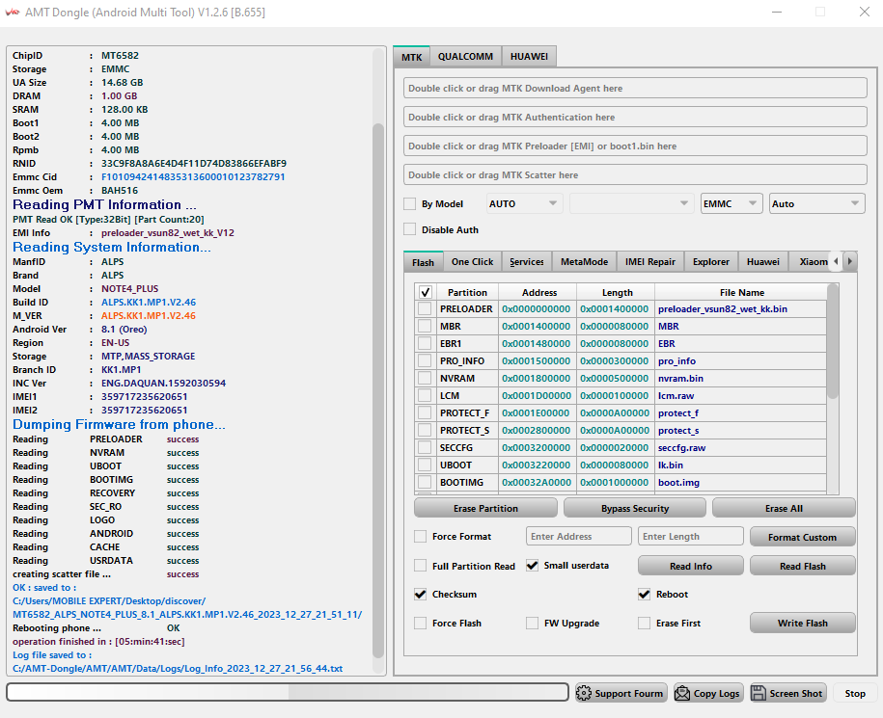Tick the select-all checkbox in the partition header
This screenshot has width=883, height=718.
[x=425, y=292]
